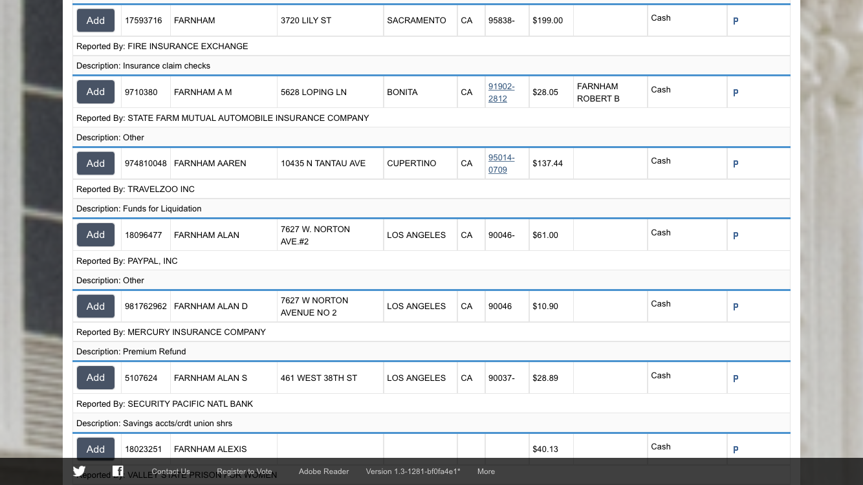Select property ID 981762962
The height and width of the screenshot is (485, 863).
coord(146,307)
